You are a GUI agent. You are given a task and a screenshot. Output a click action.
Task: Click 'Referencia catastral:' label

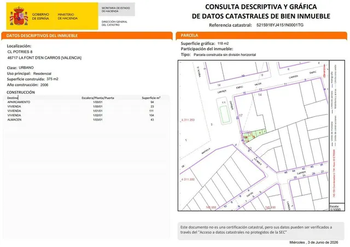pyautogui.click(x=230, y=25)
